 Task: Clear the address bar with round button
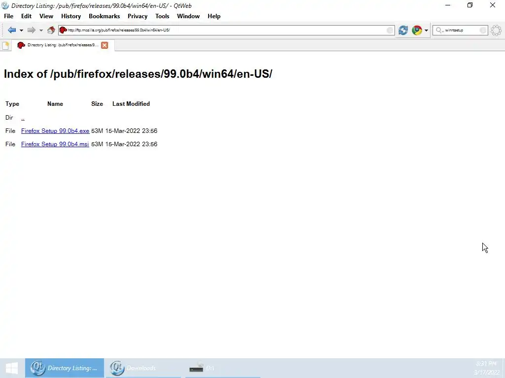click(x=390, y=30)
